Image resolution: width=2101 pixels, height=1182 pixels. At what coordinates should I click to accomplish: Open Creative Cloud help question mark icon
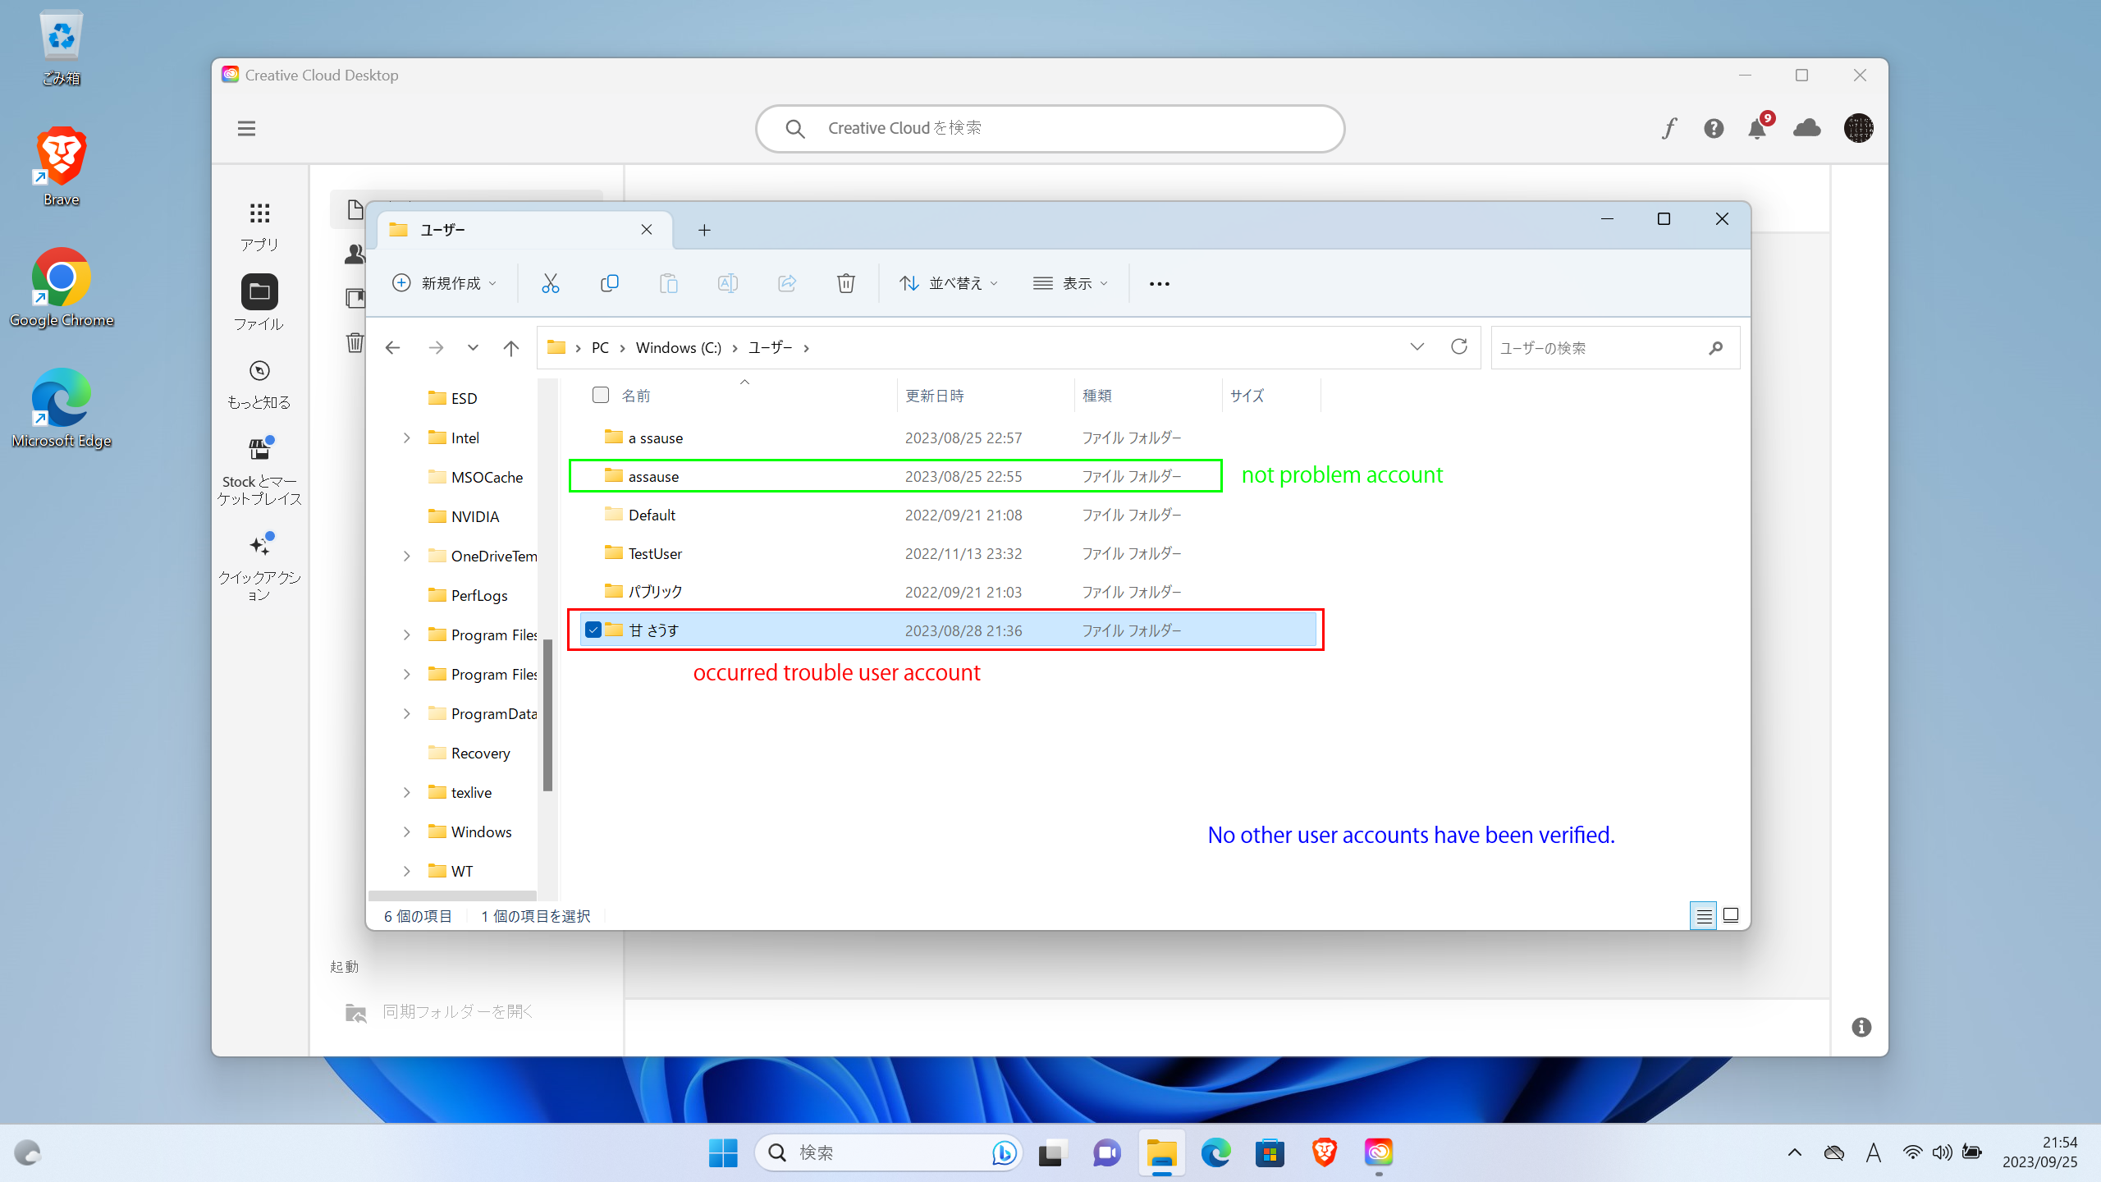click(x=1714, y=128)
